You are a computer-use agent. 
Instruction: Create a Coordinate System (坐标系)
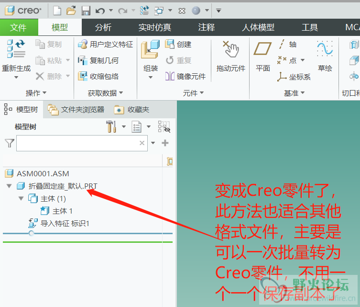click(x=294, y=77)
